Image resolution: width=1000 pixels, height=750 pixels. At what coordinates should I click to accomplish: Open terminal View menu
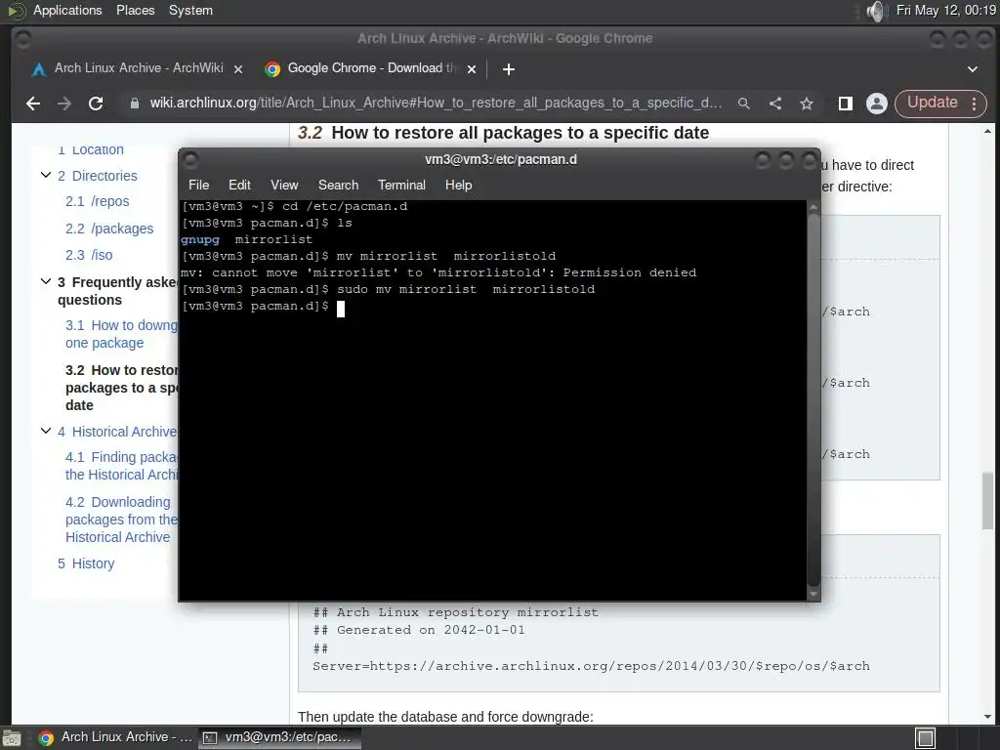pos(284,185)
